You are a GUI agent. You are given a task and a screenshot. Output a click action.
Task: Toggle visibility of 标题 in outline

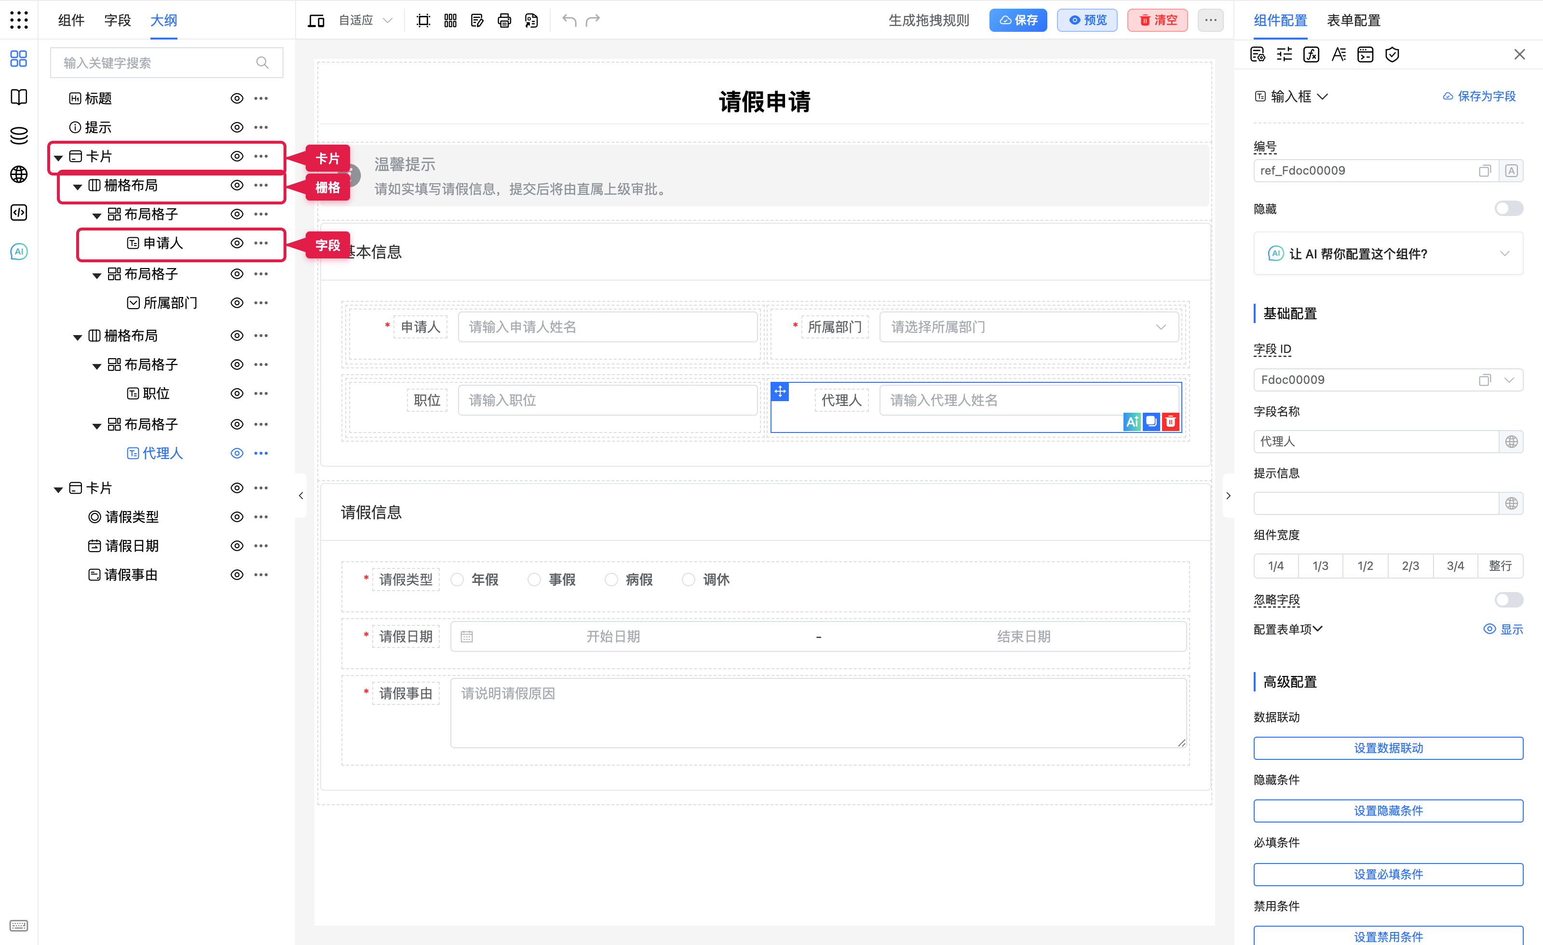pyautogui.click(x=237, y=98)
